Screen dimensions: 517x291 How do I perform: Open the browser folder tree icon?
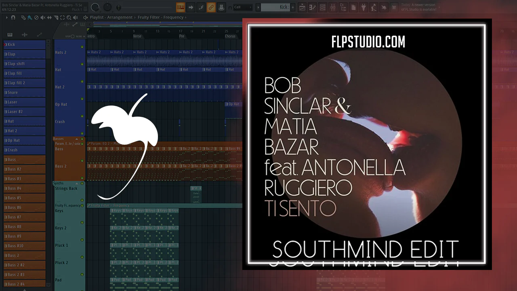(x=343, y=7)
